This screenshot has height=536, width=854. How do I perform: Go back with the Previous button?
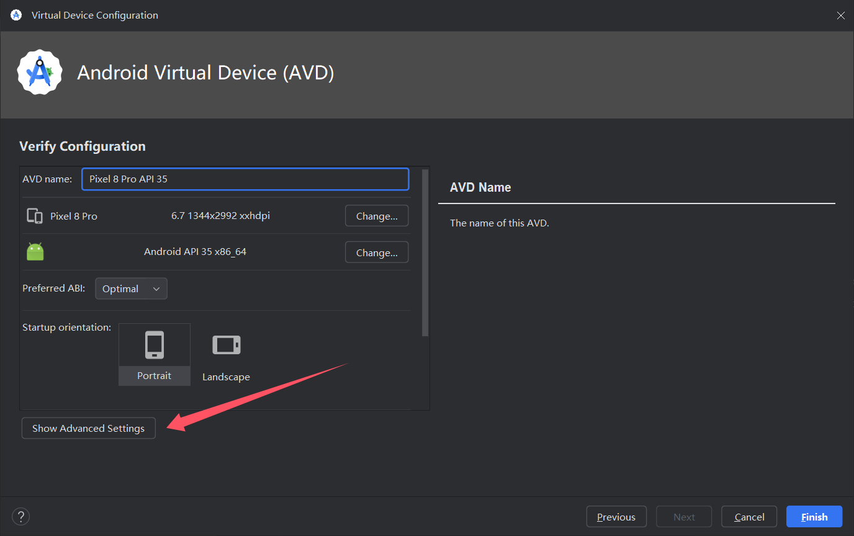tap(616, 517)
